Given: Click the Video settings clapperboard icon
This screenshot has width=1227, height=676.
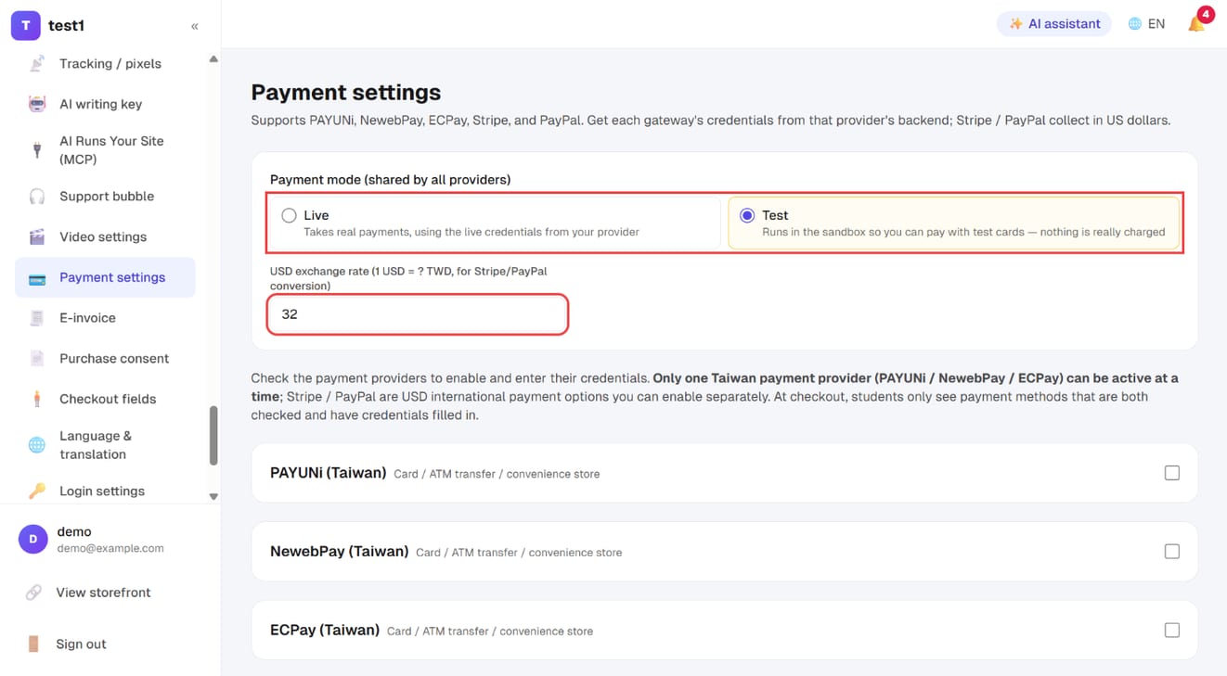Looking at the screenshot, I should pos(37,237).
